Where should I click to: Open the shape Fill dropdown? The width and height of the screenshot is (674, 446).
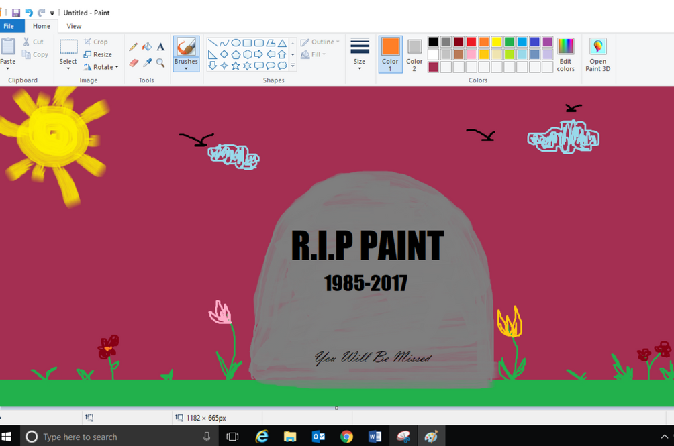(x=314, y=54)
